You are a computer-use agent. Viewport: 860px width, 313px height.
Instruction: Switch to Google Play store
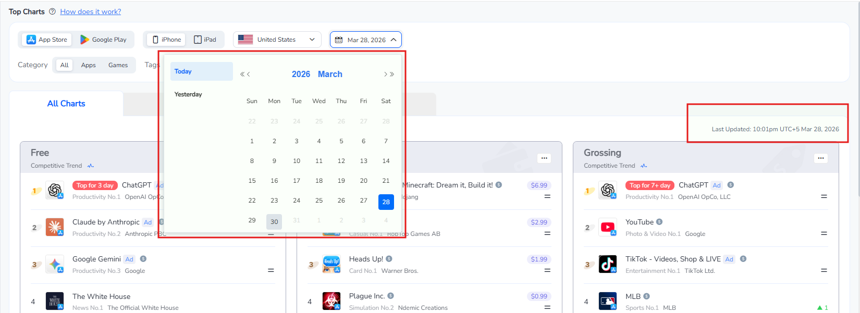tap(103, 40)
